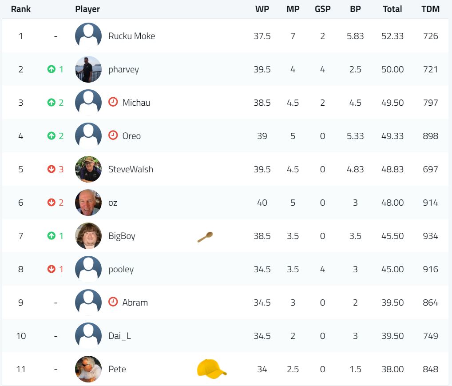Viewport: 452px width, 386px height.
Task: Open pharvey's profile photo
Action: tap(88, 69)
